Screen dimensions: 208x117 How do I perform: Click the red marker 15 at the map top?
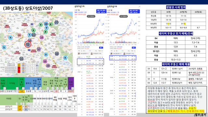click(49, 12)
